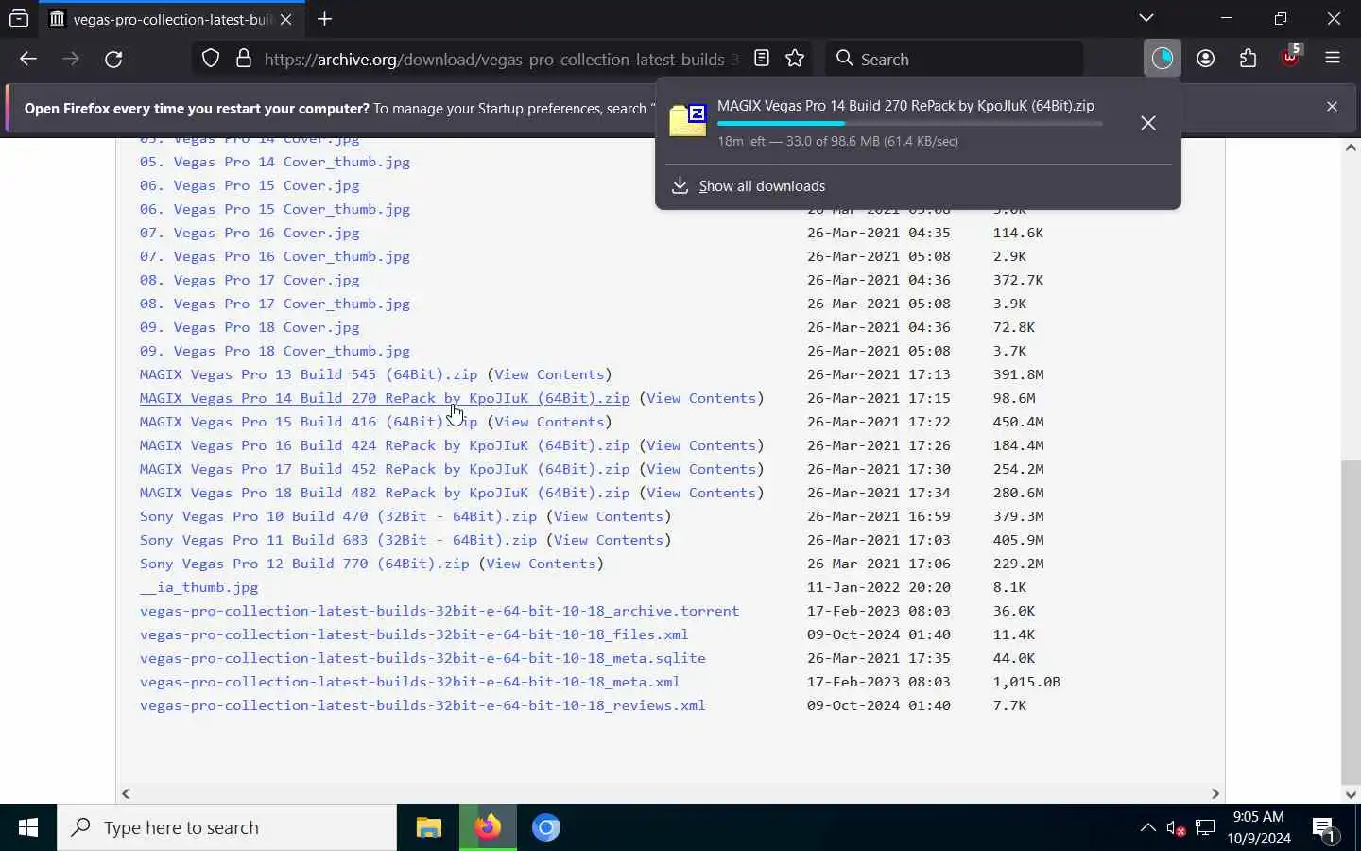Show site security padlock info
Screen dimensions: 1361x851
[244, 59]
